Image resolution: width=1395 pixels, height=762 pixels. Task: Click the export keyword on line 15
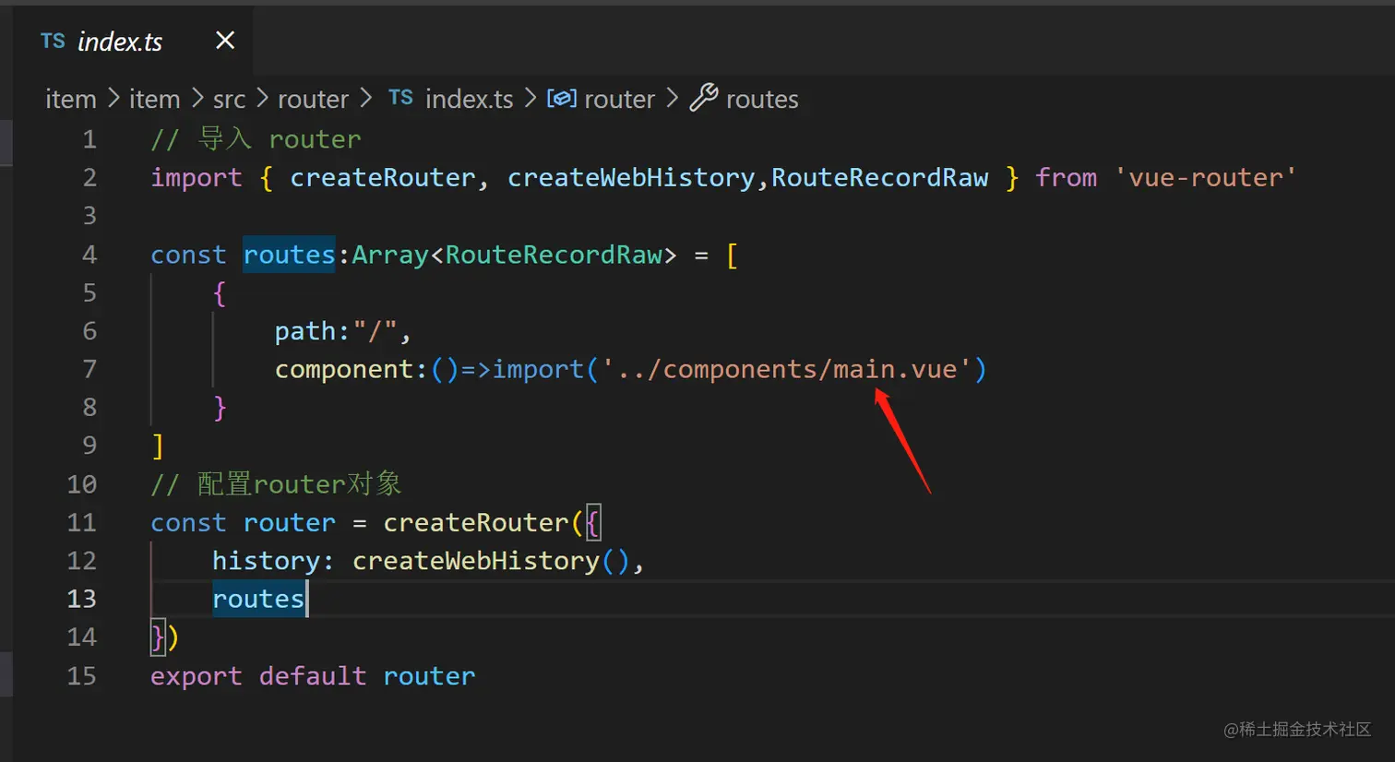tap(197, 676)
